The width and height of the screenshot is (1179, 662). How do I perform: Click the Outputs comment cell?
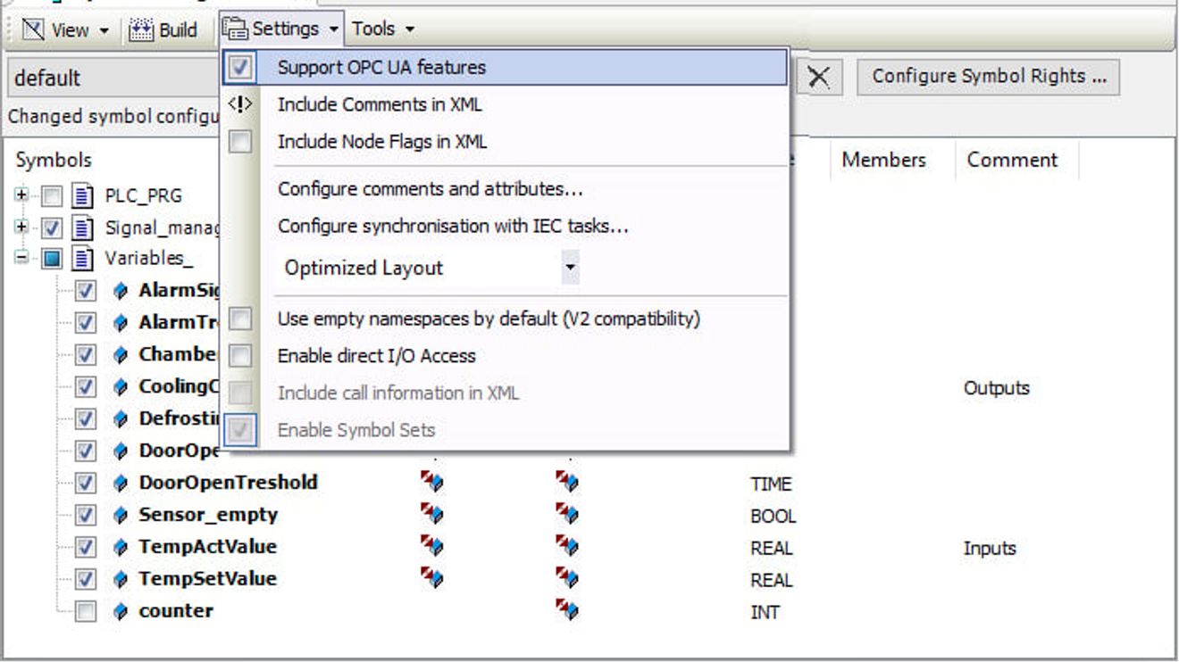[x=996, y=388]
